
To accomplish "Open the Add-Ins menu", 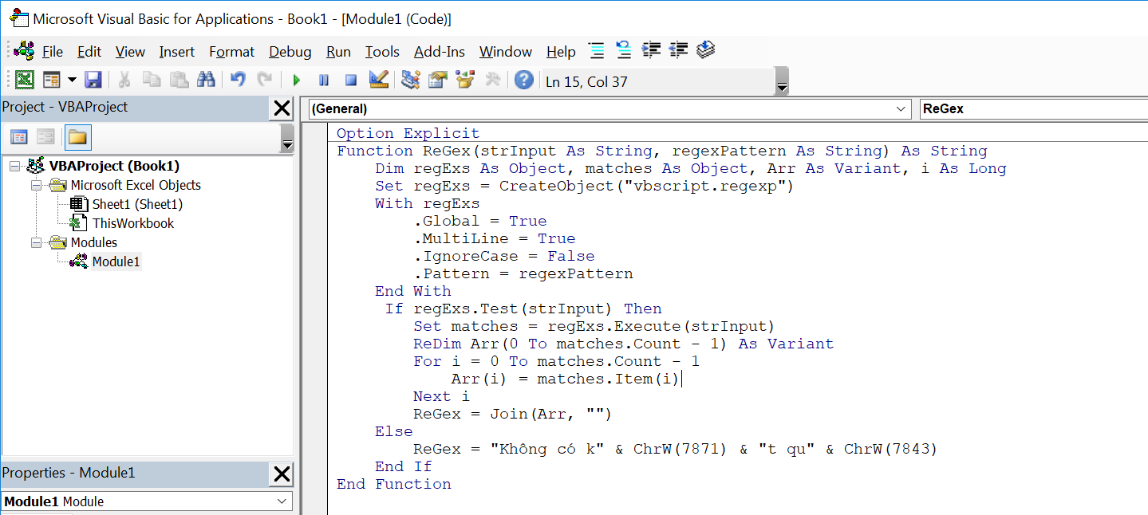I will (439, 51).
